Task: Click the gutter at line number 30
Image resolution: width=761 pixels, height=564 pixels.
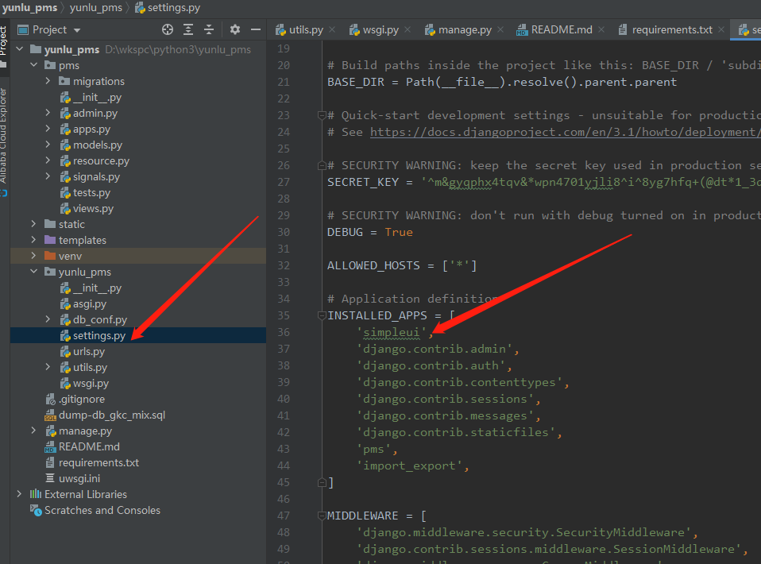Action: (284, 232)
